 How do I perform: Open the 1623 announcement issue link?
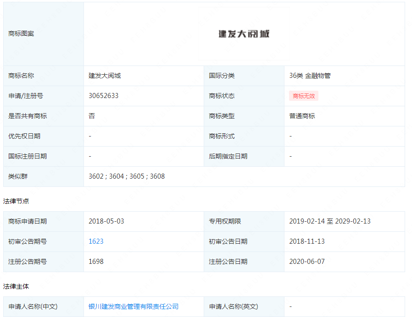tap(96, 241)
